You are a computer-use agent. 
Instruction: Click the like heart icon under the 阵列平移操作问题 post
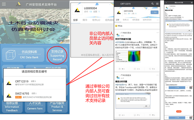point(150,69)
